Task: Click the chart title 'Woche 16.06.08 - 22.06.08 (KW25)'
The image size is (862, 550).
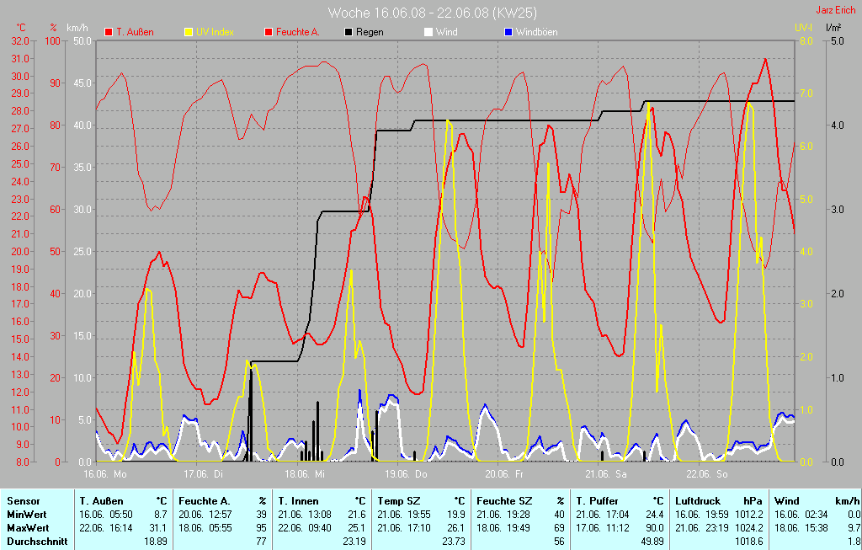Action: tap(432, 13)
